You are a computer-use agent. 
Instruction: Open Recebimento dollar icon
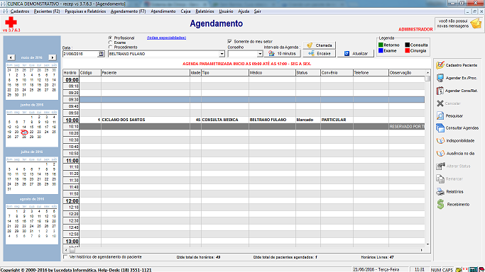440,204
